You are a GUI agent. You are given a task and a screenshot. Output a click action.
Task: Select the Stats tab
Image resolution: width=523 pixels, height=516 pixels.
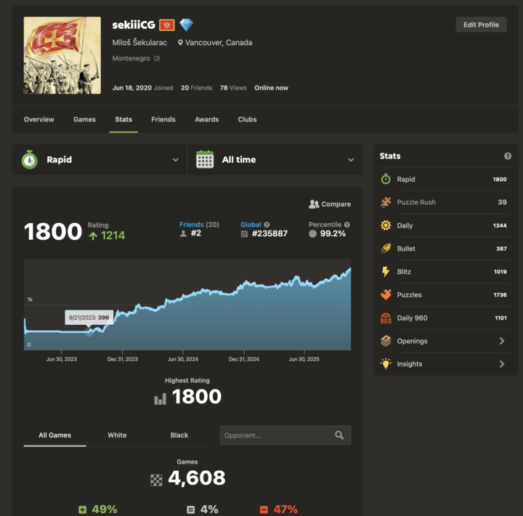pos(123,119)
